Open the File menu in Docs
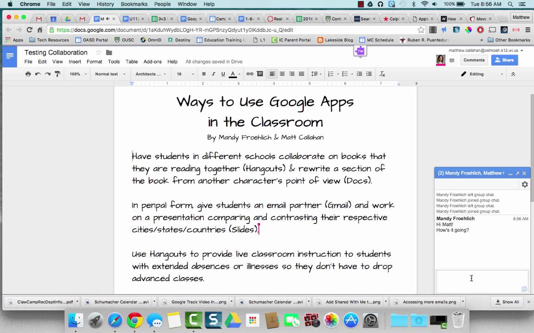This screenshot has width=534, height=333. [28, 62]
